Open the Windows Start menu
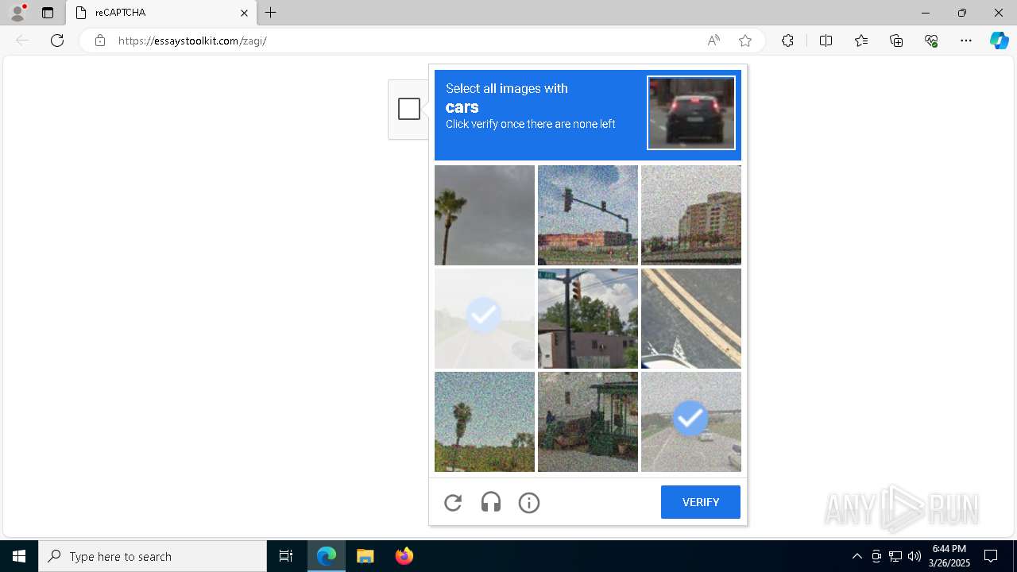 19,556
